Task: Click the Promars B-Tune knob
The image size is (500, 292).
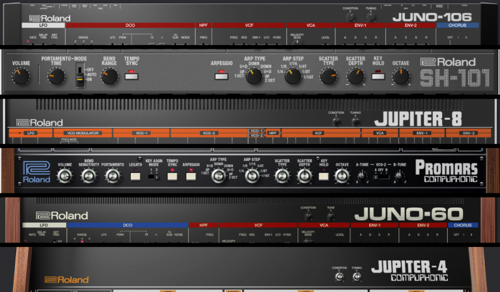Action: click(399, 175)
